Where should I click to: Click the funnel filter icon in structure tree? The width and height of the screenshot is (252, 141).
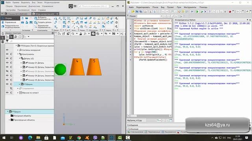7,41
